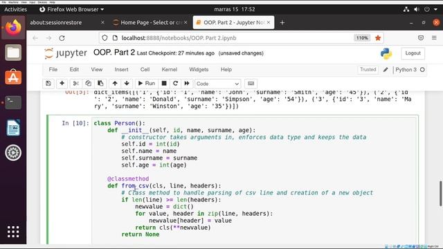The height and width of the screenshot is (249, 443).
Task: Paste cells below icon
Action: coord(100,84)
